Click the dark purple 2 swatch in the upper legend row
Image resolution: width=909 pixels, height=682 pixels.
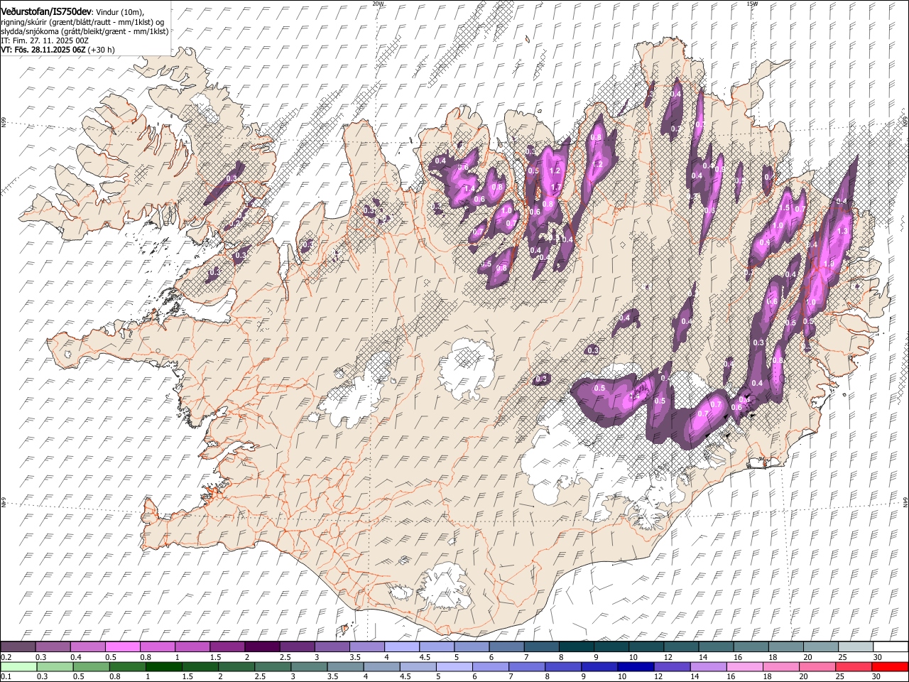coord(262,647)
